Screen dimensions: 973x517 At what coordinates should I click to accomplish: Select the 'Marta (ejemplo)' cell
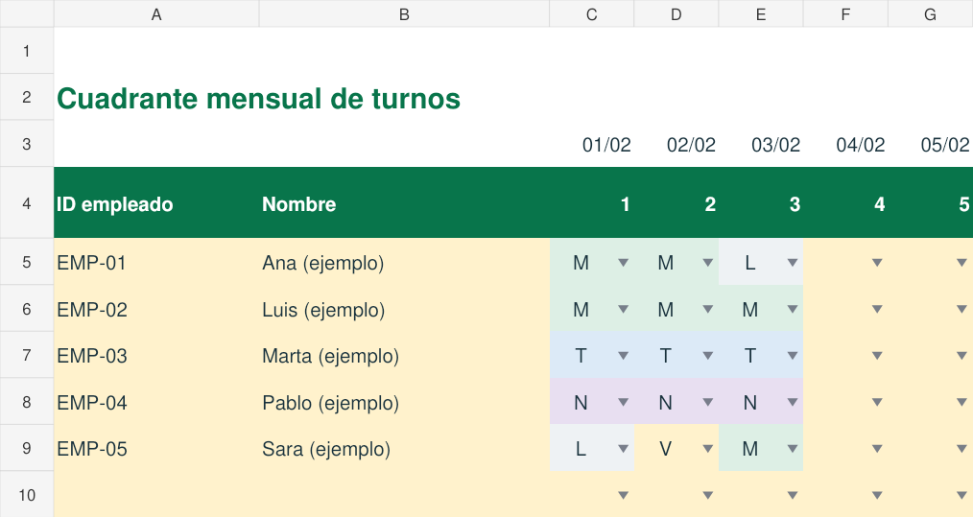click(404, 355)
